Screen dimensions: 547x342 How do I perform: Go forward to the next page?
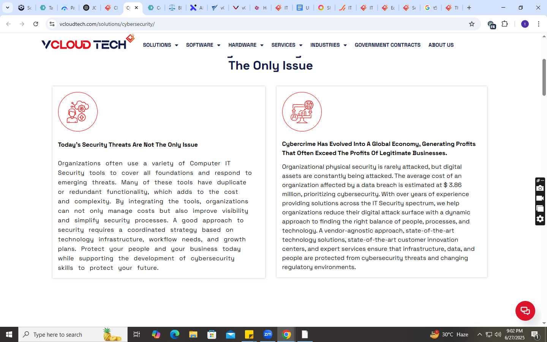tap(22, 24)
